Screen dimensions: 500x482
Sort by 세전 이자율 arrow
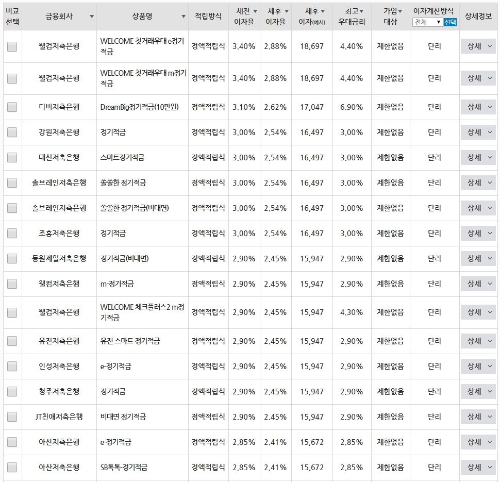pos(255,11)
